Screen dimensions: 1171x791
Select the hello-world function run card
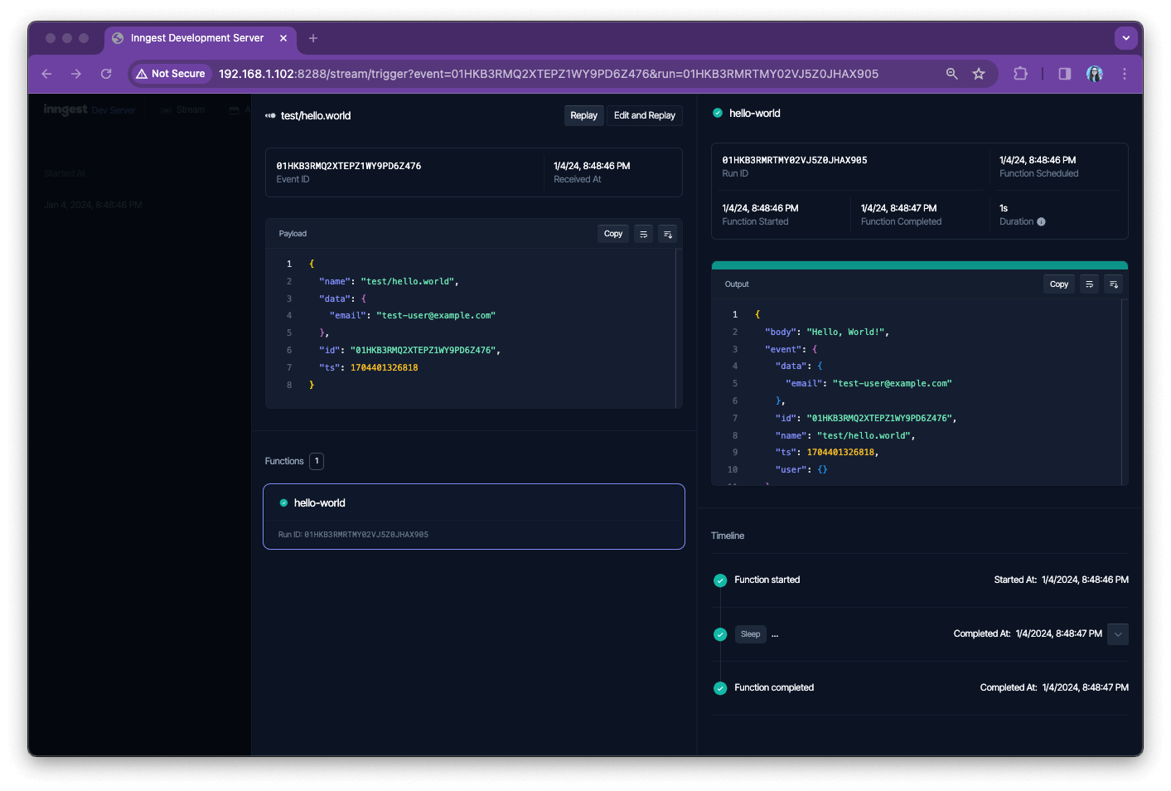click(x=473, y=516)
